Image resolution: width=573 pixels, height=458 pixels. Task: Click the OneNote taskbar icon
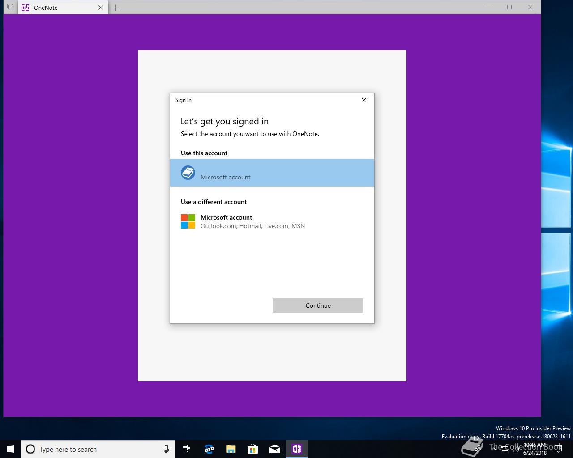(x=297, y=449)
